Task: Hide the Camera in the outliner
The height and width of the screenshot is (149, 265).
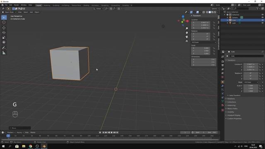Action: pyautogui.click(x=263, y=17)
